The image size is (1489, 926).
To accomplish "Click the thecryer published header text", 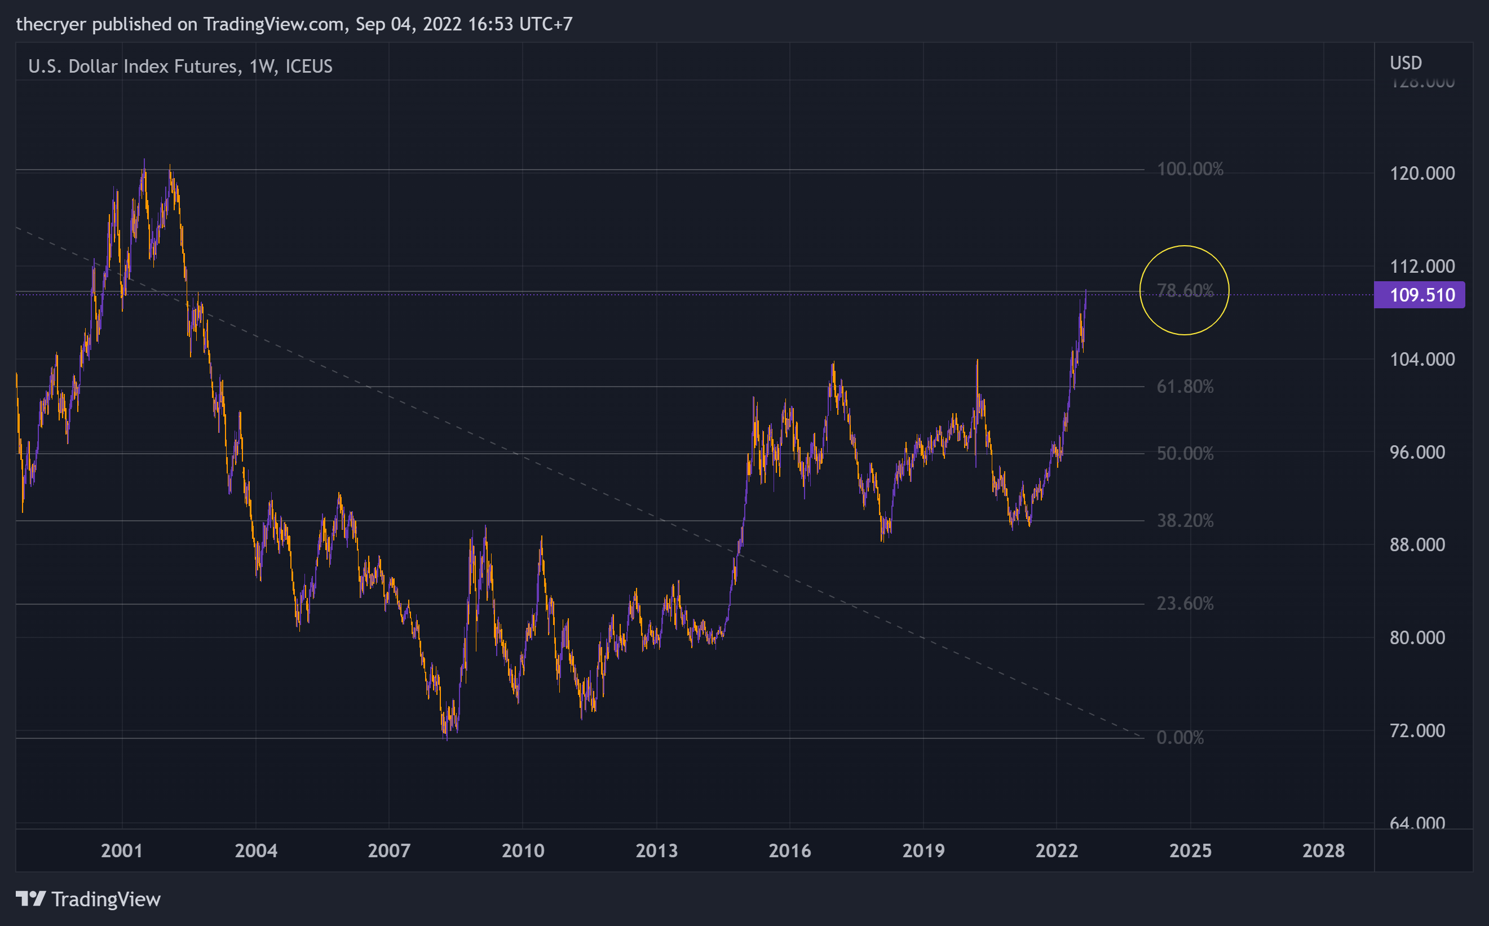I will pyautogui.click(x=294, y=24).
